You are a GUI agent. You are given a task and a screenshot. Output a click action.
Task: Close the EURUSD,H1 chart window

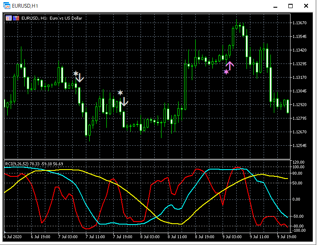[x=306, y=6]
